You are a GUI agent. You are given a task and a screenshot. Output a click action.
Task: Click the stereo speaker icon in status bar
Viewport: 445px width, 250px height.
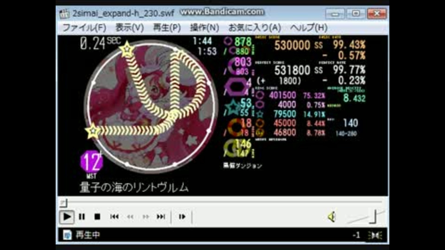coord(375,235)
